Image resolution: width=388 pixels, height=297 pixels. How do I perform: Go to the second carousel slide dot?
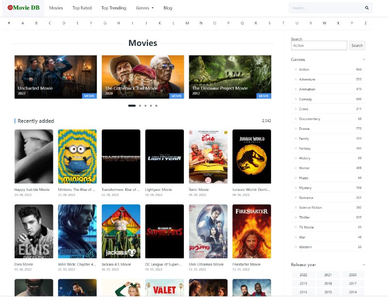pos(140,106)
